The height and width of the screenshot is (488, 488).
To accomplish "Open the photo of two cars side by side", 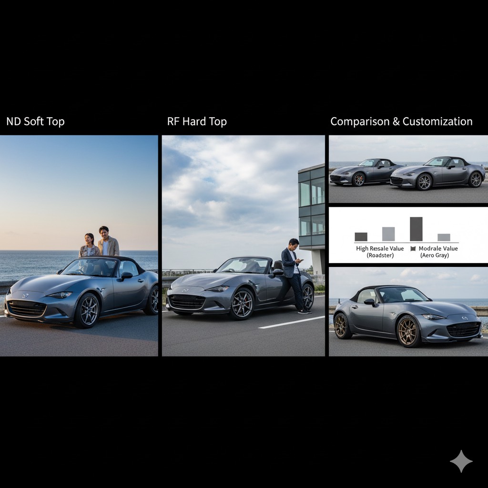I will (408, 169).
